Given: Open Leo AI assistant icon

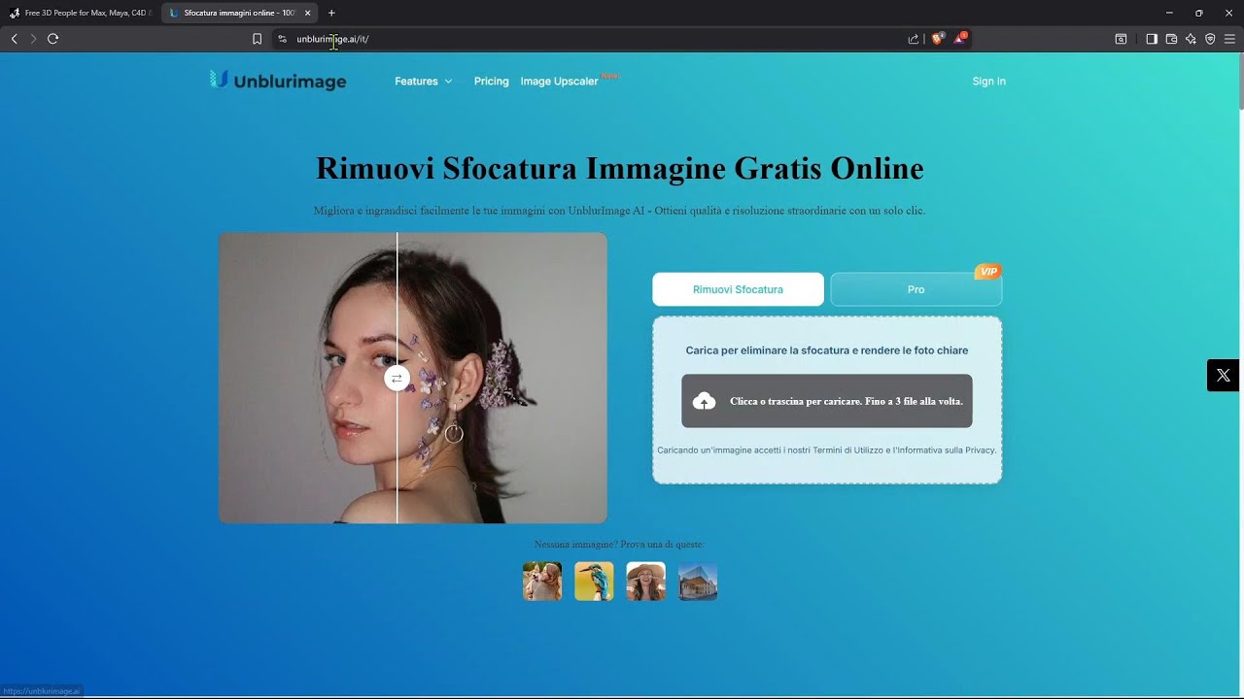Looking at the screenshot, I should 1191,39.
